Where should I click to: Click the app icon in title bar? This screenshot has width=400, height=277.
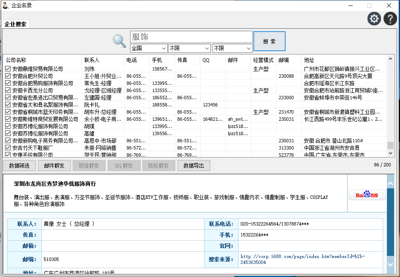point(5,5)
